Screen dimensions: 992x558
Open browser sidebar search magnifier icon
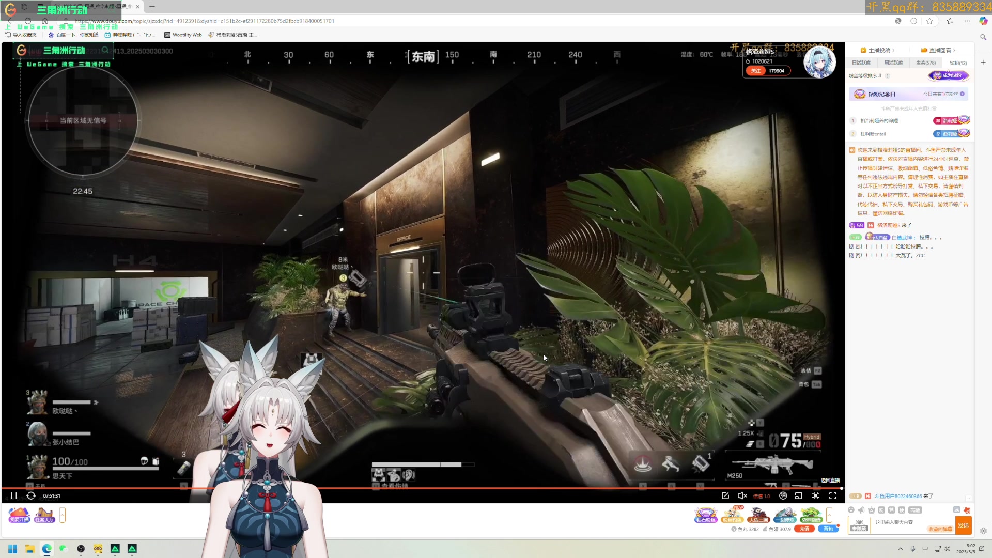click(x=983, y=37)
